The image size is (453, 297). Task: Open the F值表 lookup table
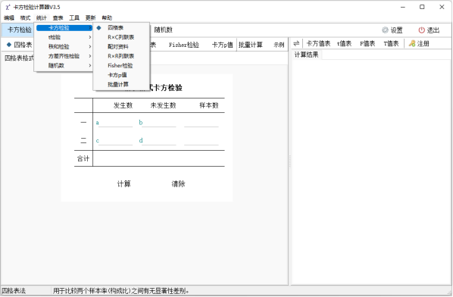tap(367, 44)
